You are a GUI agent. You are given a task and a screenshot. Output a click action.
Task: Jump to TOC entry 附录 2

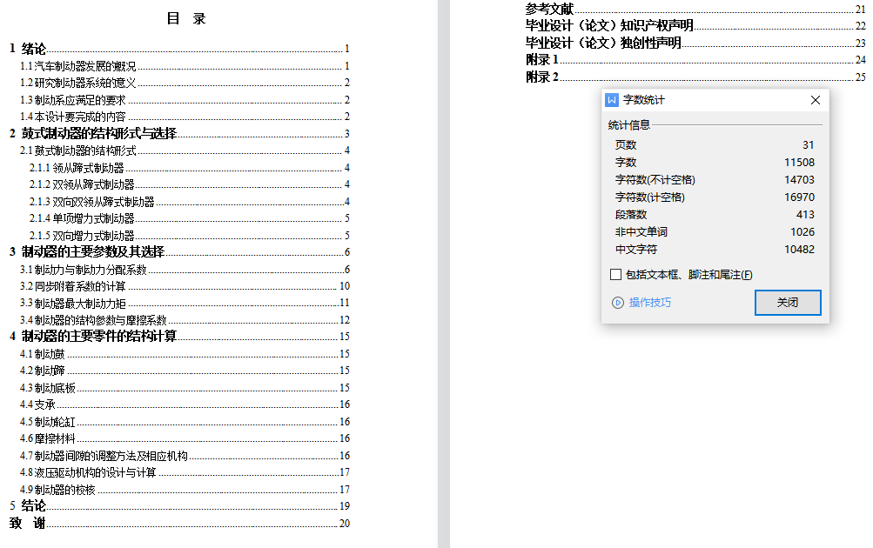coord(695,77)
